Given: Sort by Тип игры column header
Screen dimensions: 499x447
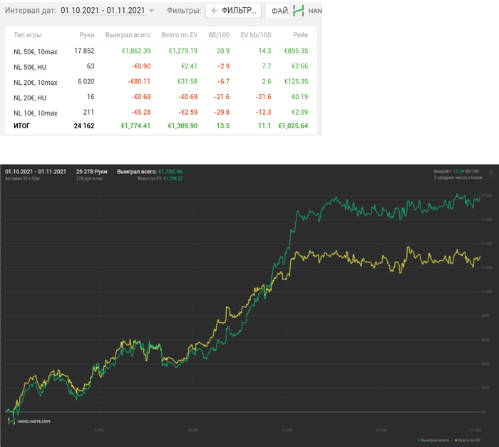Looking at the screenshot, I should (x=27, y=35).
